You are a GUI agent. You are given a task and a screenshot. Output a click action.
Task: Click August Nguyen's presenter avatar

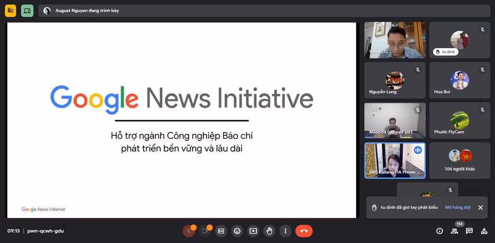[x=47, y=11]
